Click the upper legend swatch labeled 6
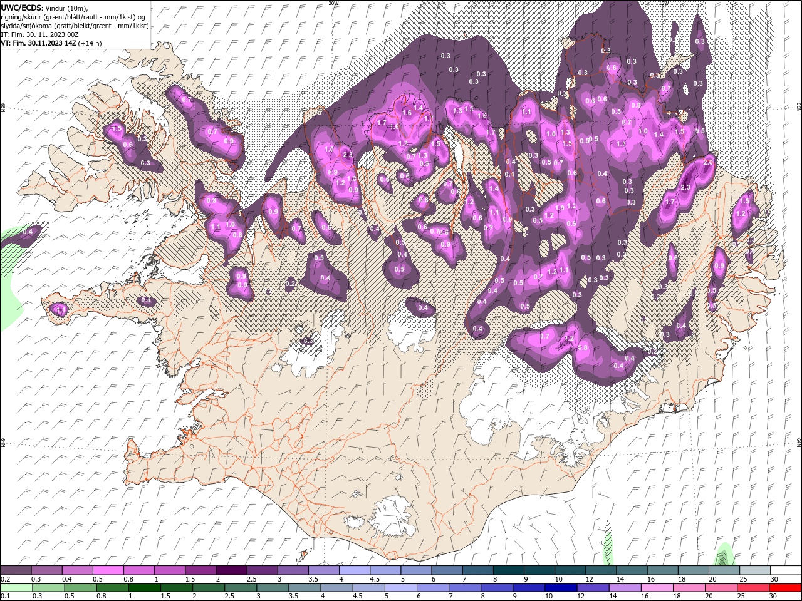Screen dimensions: 802x601 447,570
